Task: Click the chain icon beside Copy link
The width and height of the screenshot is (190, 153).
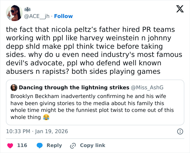Action: pos(73,146)
